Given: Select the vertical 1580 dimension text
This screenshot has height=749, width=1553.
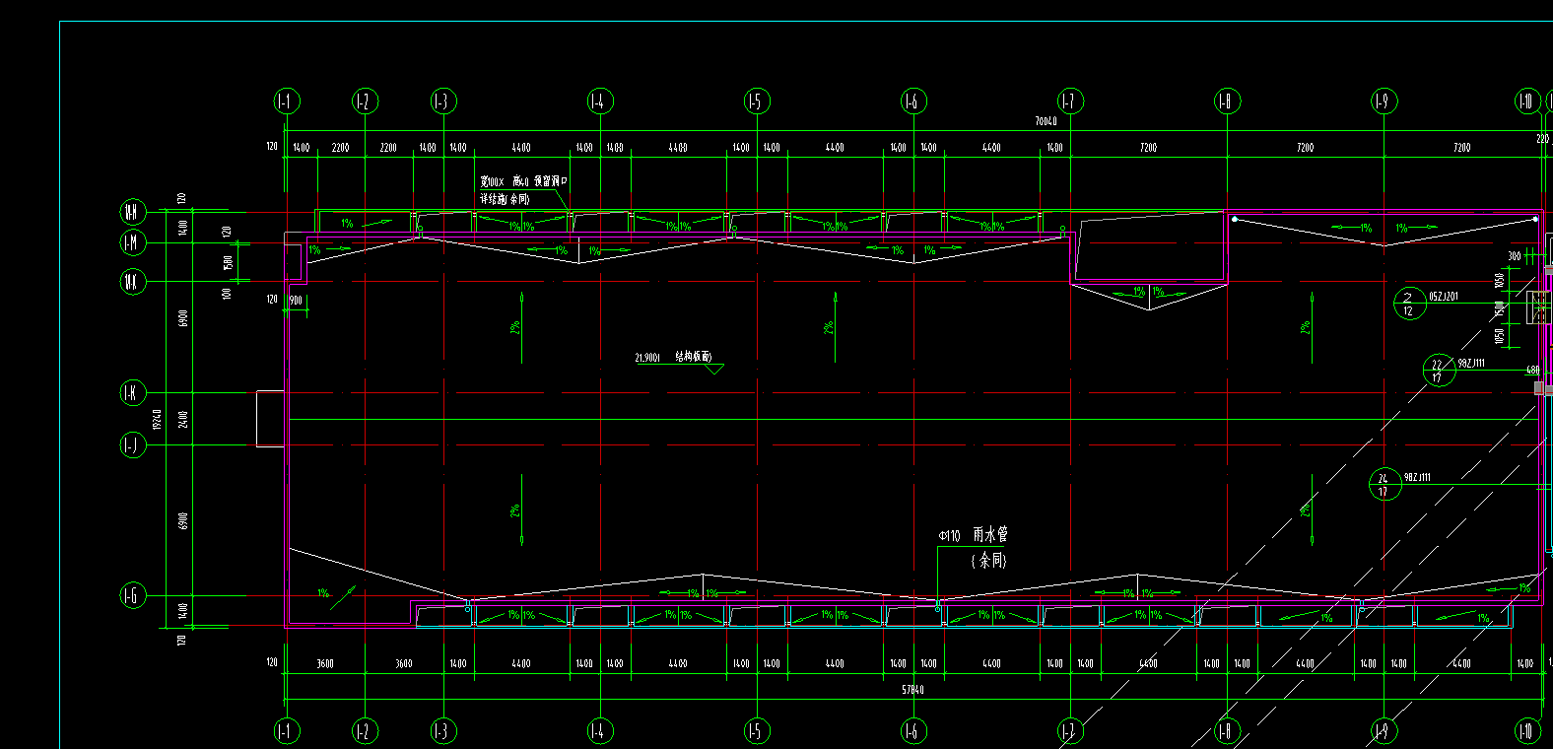Looking at the screenshot, I should coord(228,262).
